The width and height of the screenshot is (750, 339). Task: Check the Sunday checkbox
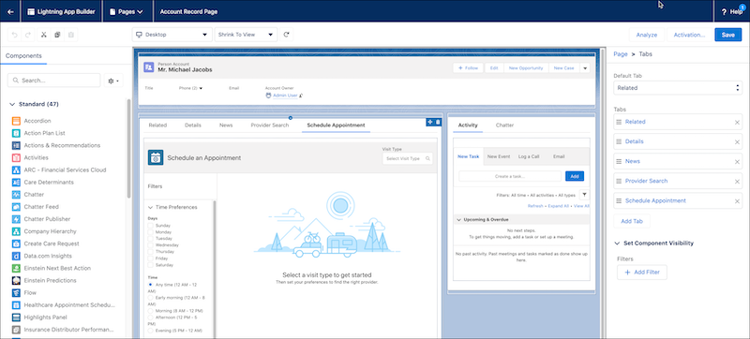pos(151,226)
